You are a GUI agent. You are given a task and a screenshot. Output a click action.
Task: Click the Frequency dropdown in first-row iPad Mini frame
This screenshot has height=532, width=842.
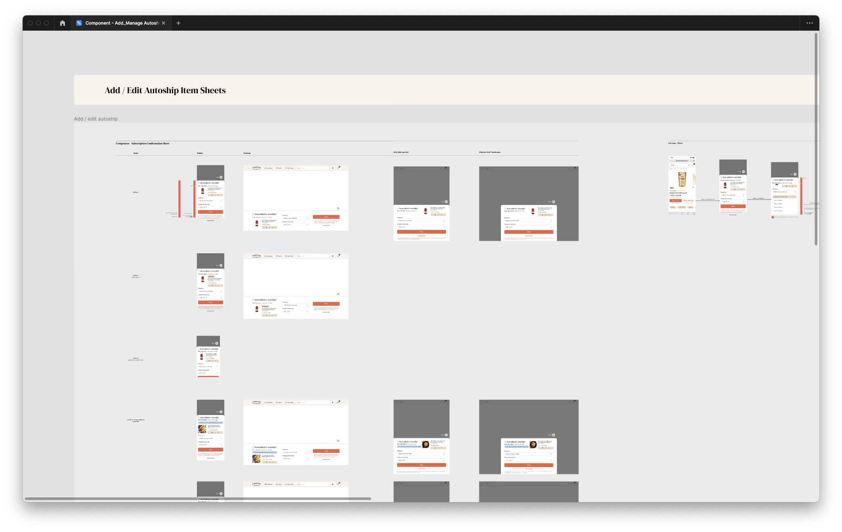point(421,221)
